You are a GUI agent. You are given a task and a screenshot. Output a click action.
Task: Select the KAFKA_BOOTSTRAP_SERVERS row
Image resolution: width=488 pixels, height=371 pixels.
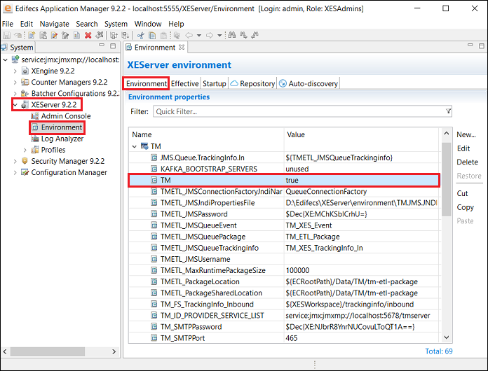point(284,169)
